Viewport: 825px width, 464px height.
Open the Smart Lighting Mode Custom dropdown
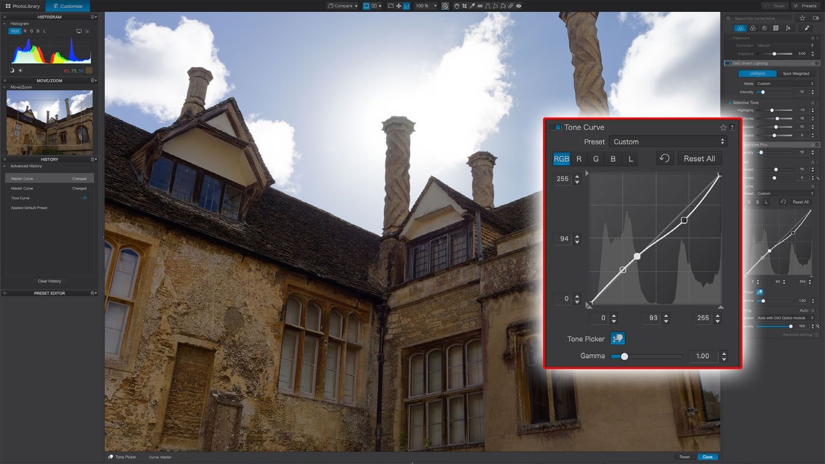pos(785,83)
